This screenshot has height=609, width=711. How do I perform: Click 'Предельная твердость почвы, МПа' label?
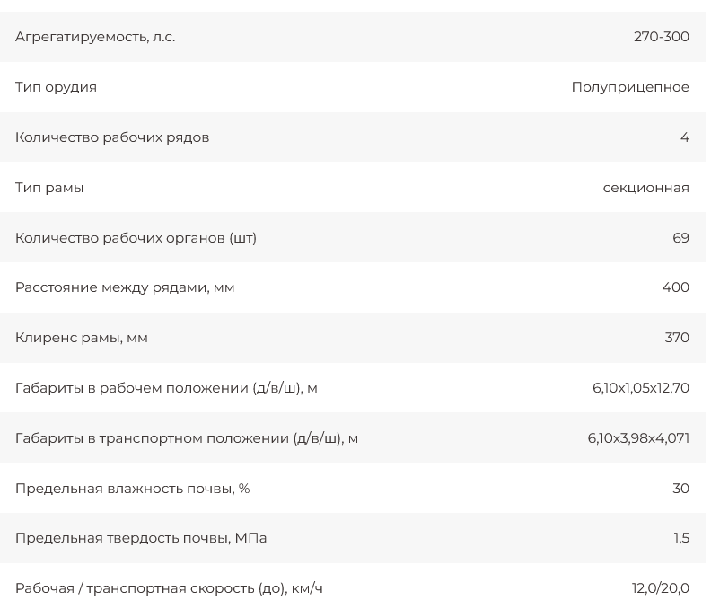point(141,538)
